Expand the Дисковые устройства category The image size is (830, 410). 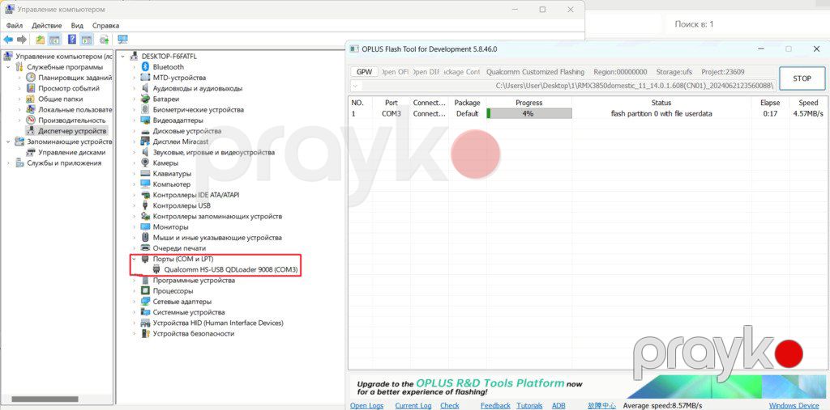point(134,131)
